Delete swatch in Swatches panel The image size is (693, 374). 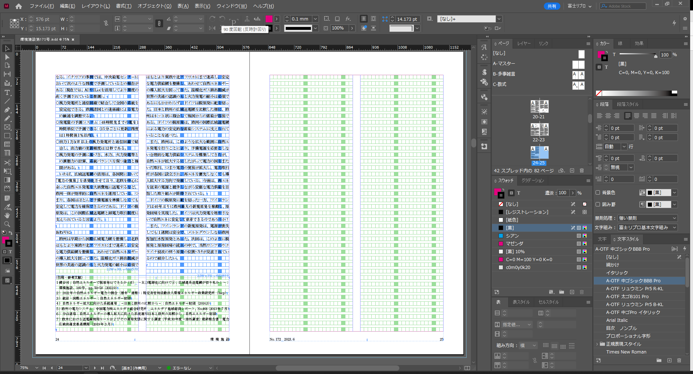coord(582,292)
